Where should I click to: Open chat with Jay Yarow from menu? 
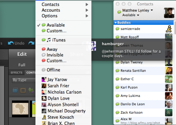pyautogui.click(x=64, y=79)
